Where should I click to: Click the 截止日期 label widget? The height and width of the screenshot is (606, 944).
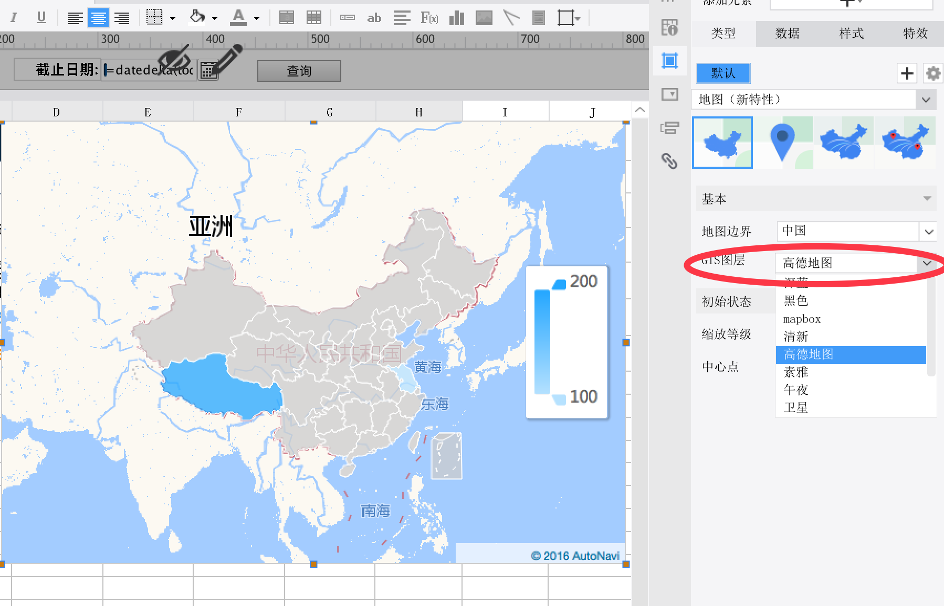pyautogui.click(x=57, y=69)
